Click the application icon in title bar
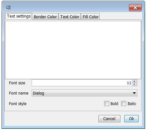Screen dimensions: 146x130 click(8, 7)
